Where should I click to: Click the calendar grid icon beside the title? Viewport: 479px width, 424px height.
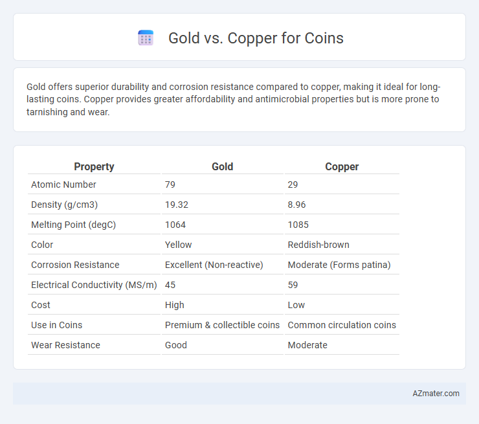coord(146,38)
